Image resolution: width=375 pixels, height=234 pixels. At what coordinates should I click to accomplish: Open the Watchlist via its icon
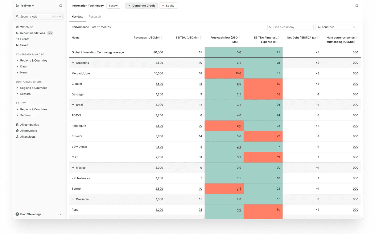point(17,27)
